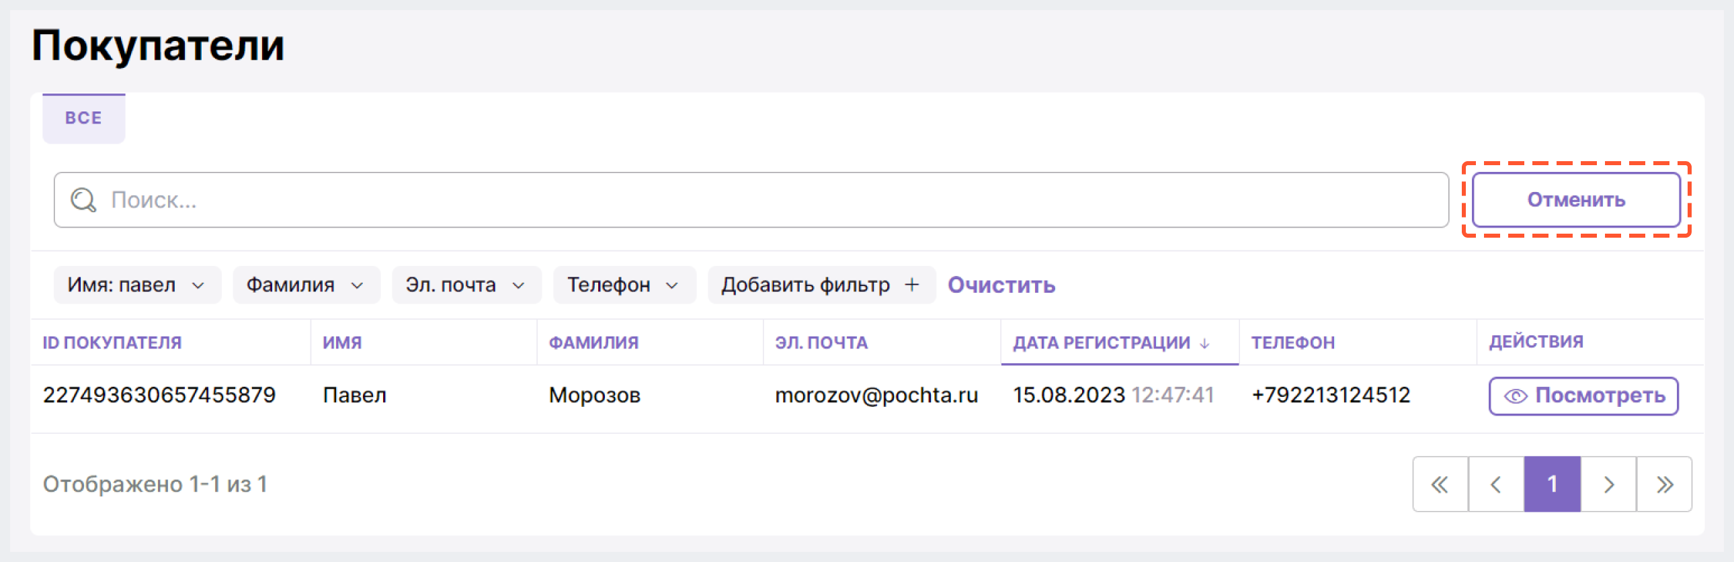
Task: Select page 1 in pagination
Action: (x=1553, y=484)
